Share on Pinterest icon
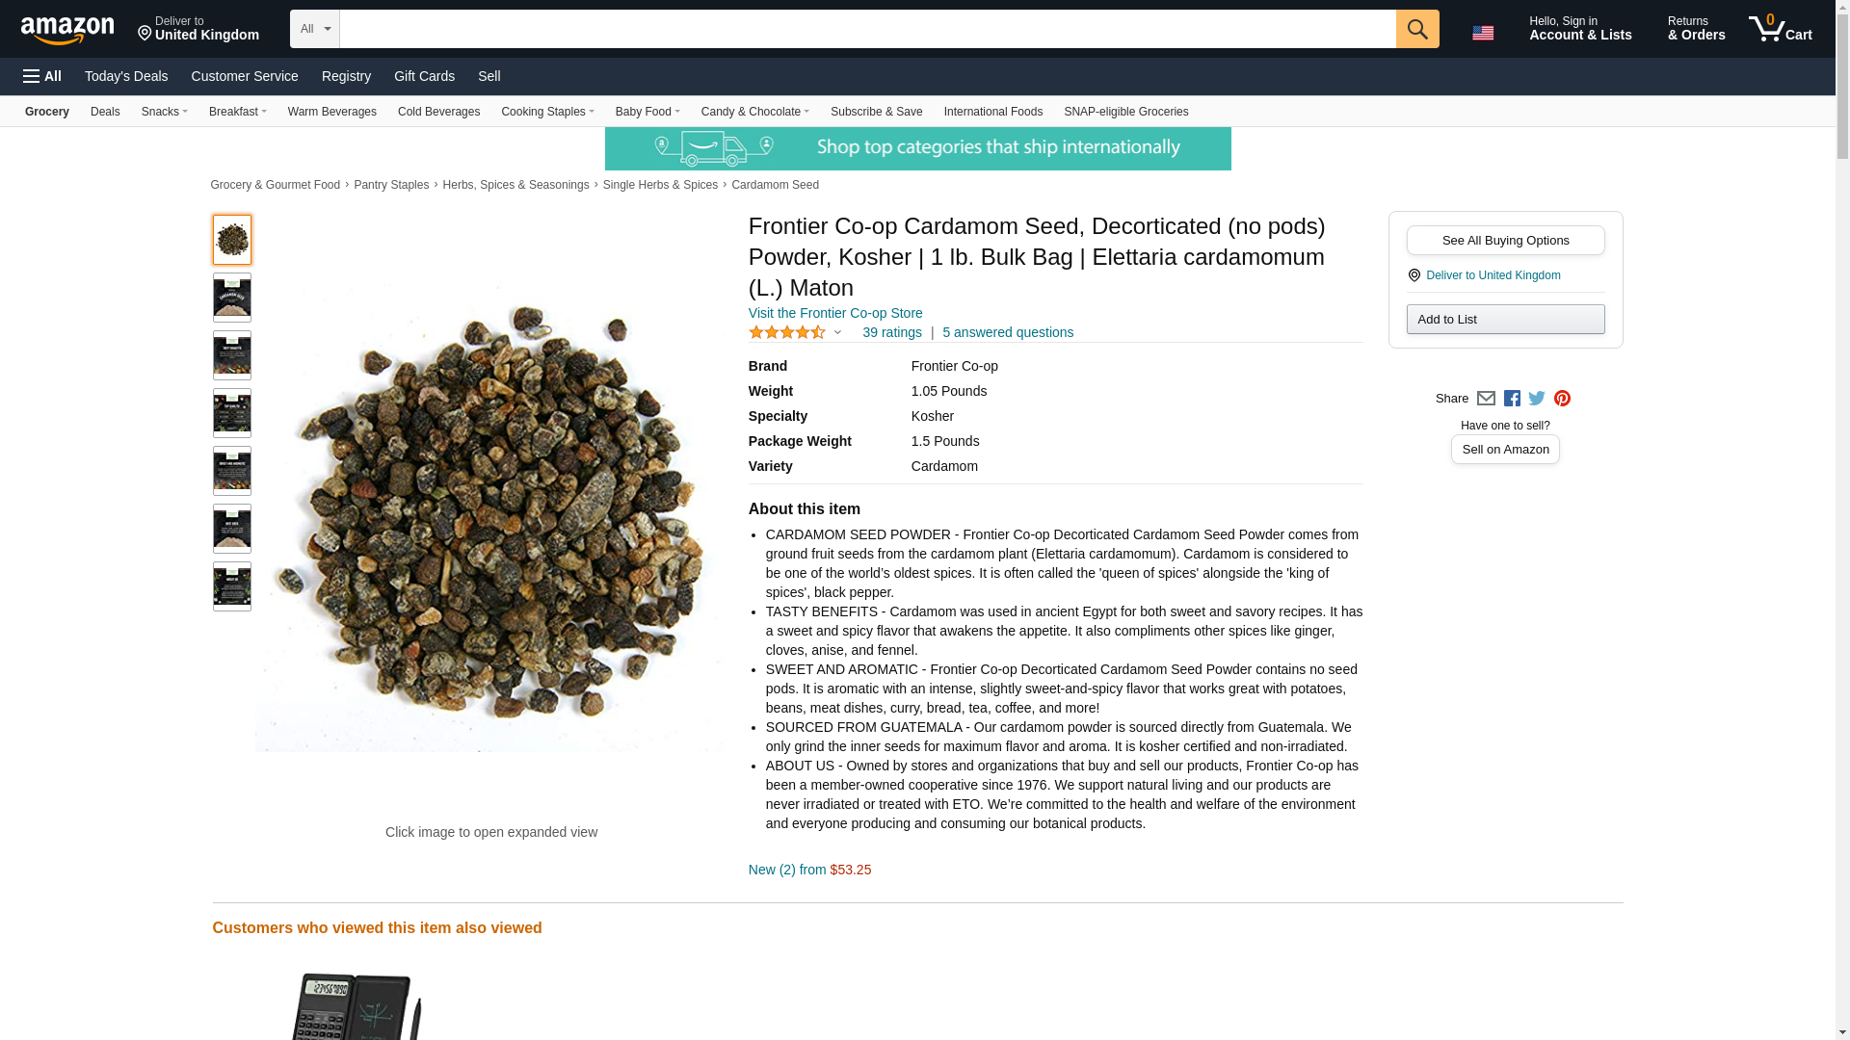The image size is (1850, 1040). [1562, 399]
